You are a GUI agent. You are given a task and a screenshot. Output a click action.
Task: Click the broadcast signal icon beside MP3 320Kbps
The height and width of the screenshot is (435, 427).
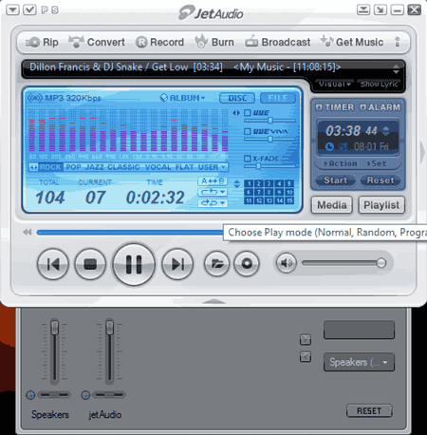click(35, 98)
